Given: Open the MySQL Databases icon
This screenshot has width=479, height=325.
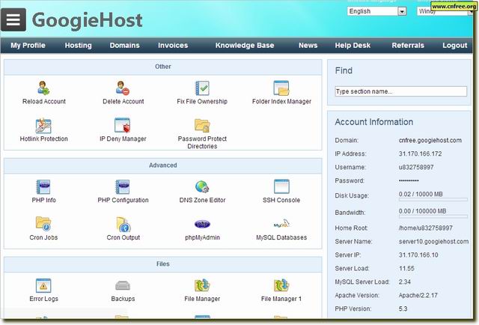Looking at the screenshot, I should coord(281,224).
